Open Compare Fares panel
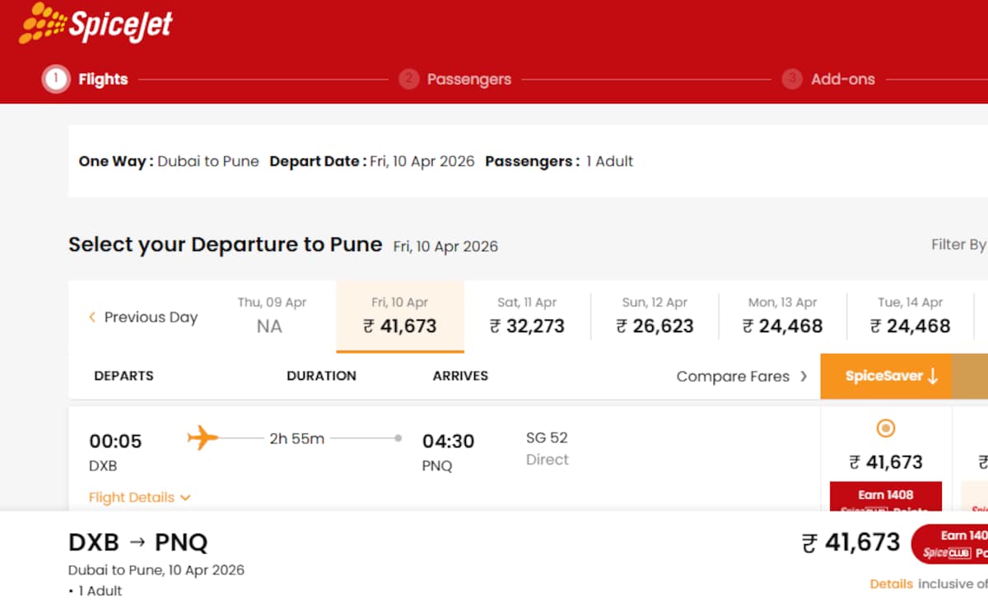Screen dimensions: 988x607 (x=742, y=377)
